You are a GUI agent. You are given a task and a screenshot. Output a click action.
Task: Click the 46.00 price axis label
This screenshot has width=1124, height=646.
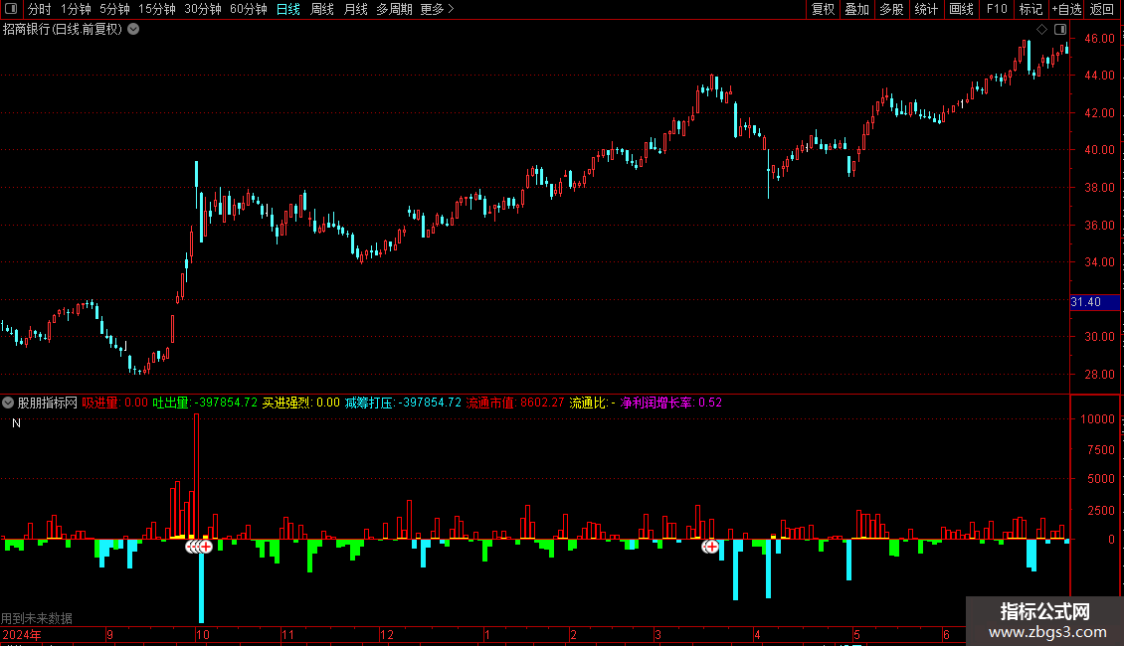(x=1099, y=39)
